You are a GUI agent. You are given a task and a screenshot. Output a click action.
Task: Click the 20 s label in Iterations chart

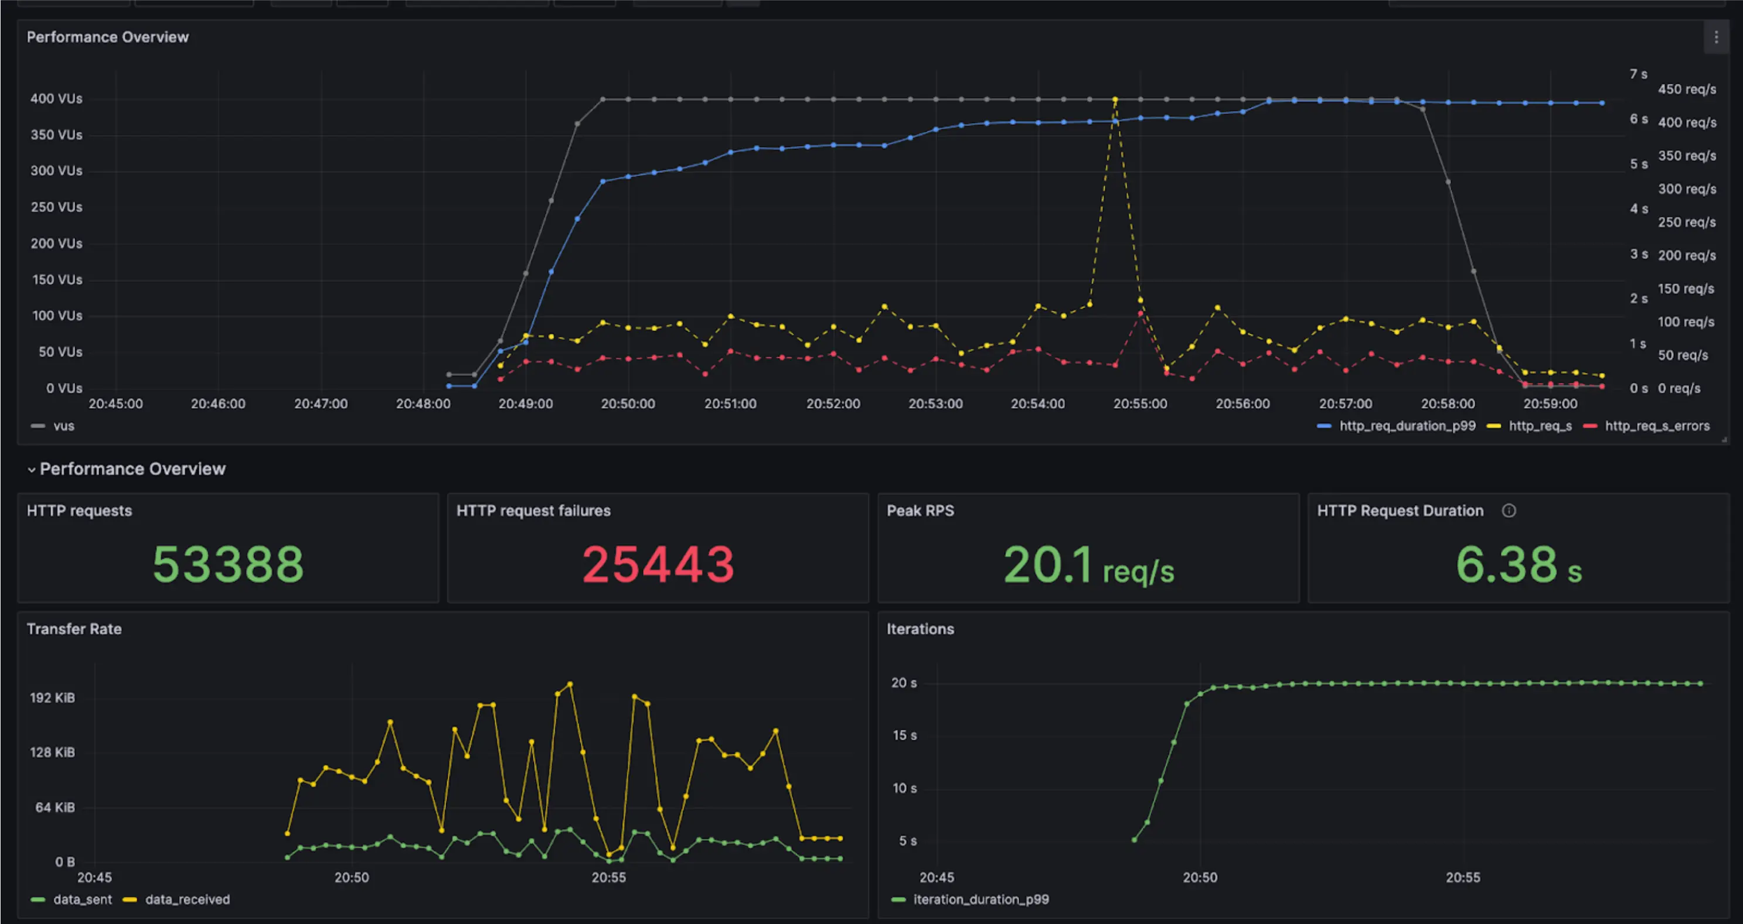904,683
